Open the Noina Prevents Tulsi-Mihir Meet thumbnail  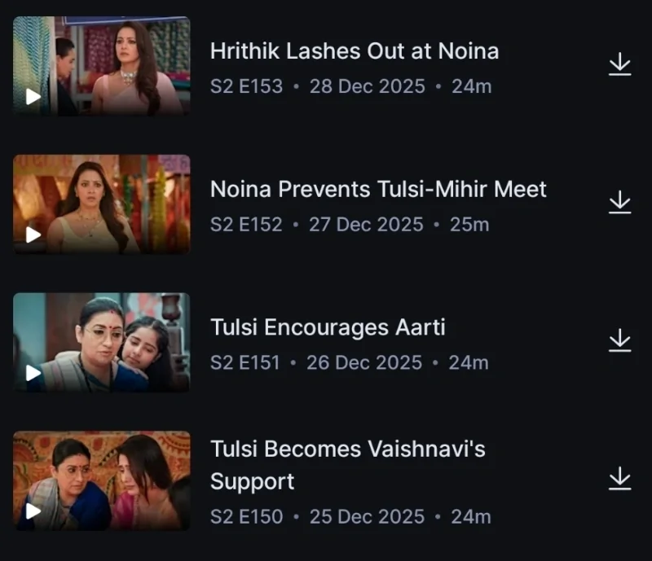point(101,204)
